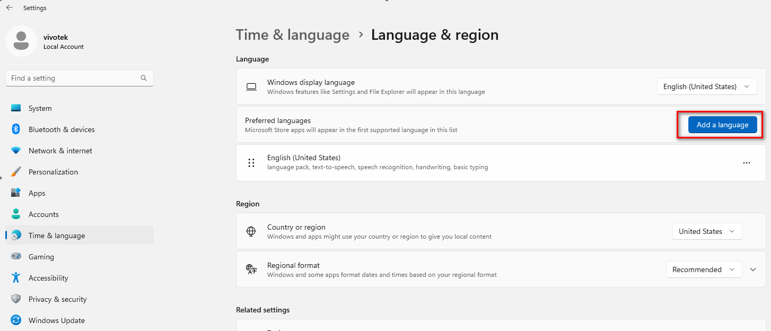Click the Network wifi icon in the sidebar
Viewport: 771px width, 331px height.
click(16, 151)
